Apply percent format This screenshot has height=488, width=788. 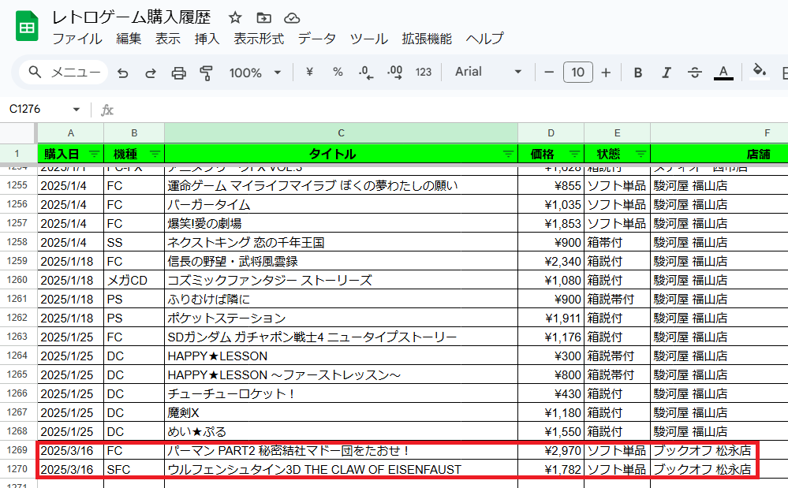pyautogui.click(x=338, y=73)
